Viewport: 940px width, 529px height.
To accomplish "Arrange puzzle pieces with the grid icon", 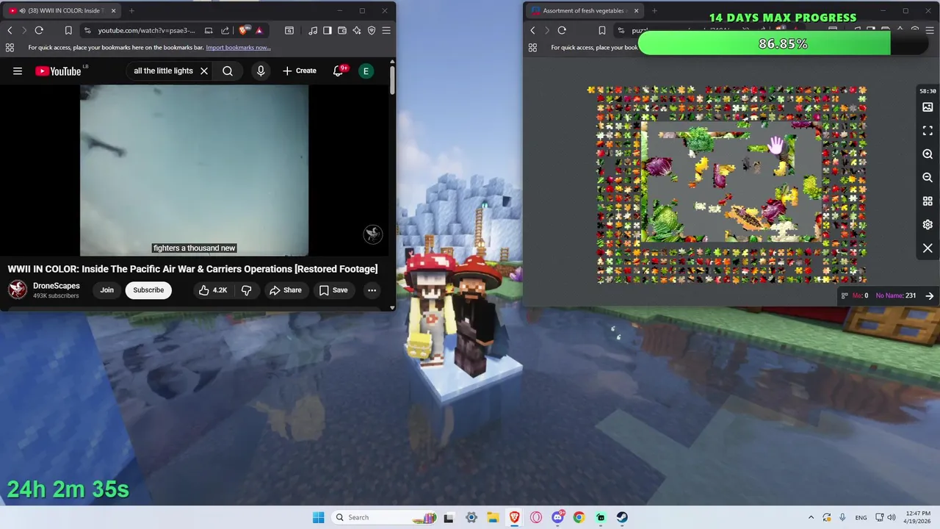I will pyautogui.click(x=928, y=201).
